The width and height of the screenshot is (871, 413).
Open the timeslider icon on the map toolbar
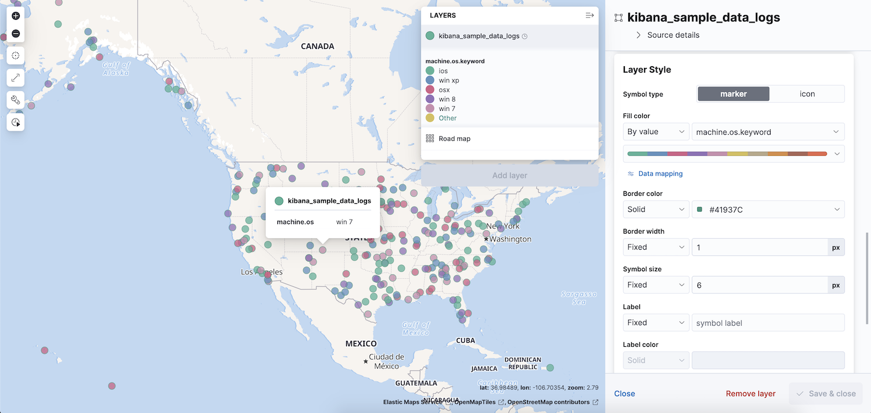(16, 122)
